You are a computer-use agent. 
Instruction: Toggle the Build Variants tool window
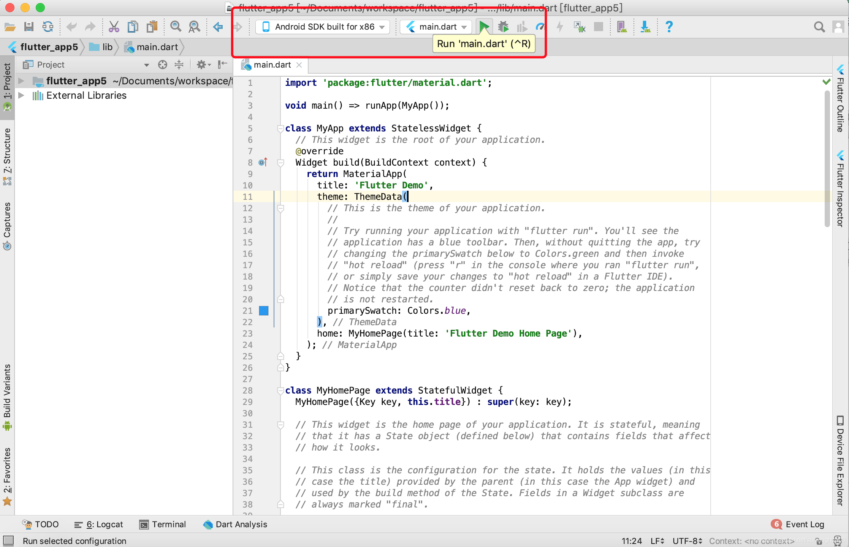tap(7, 397)
